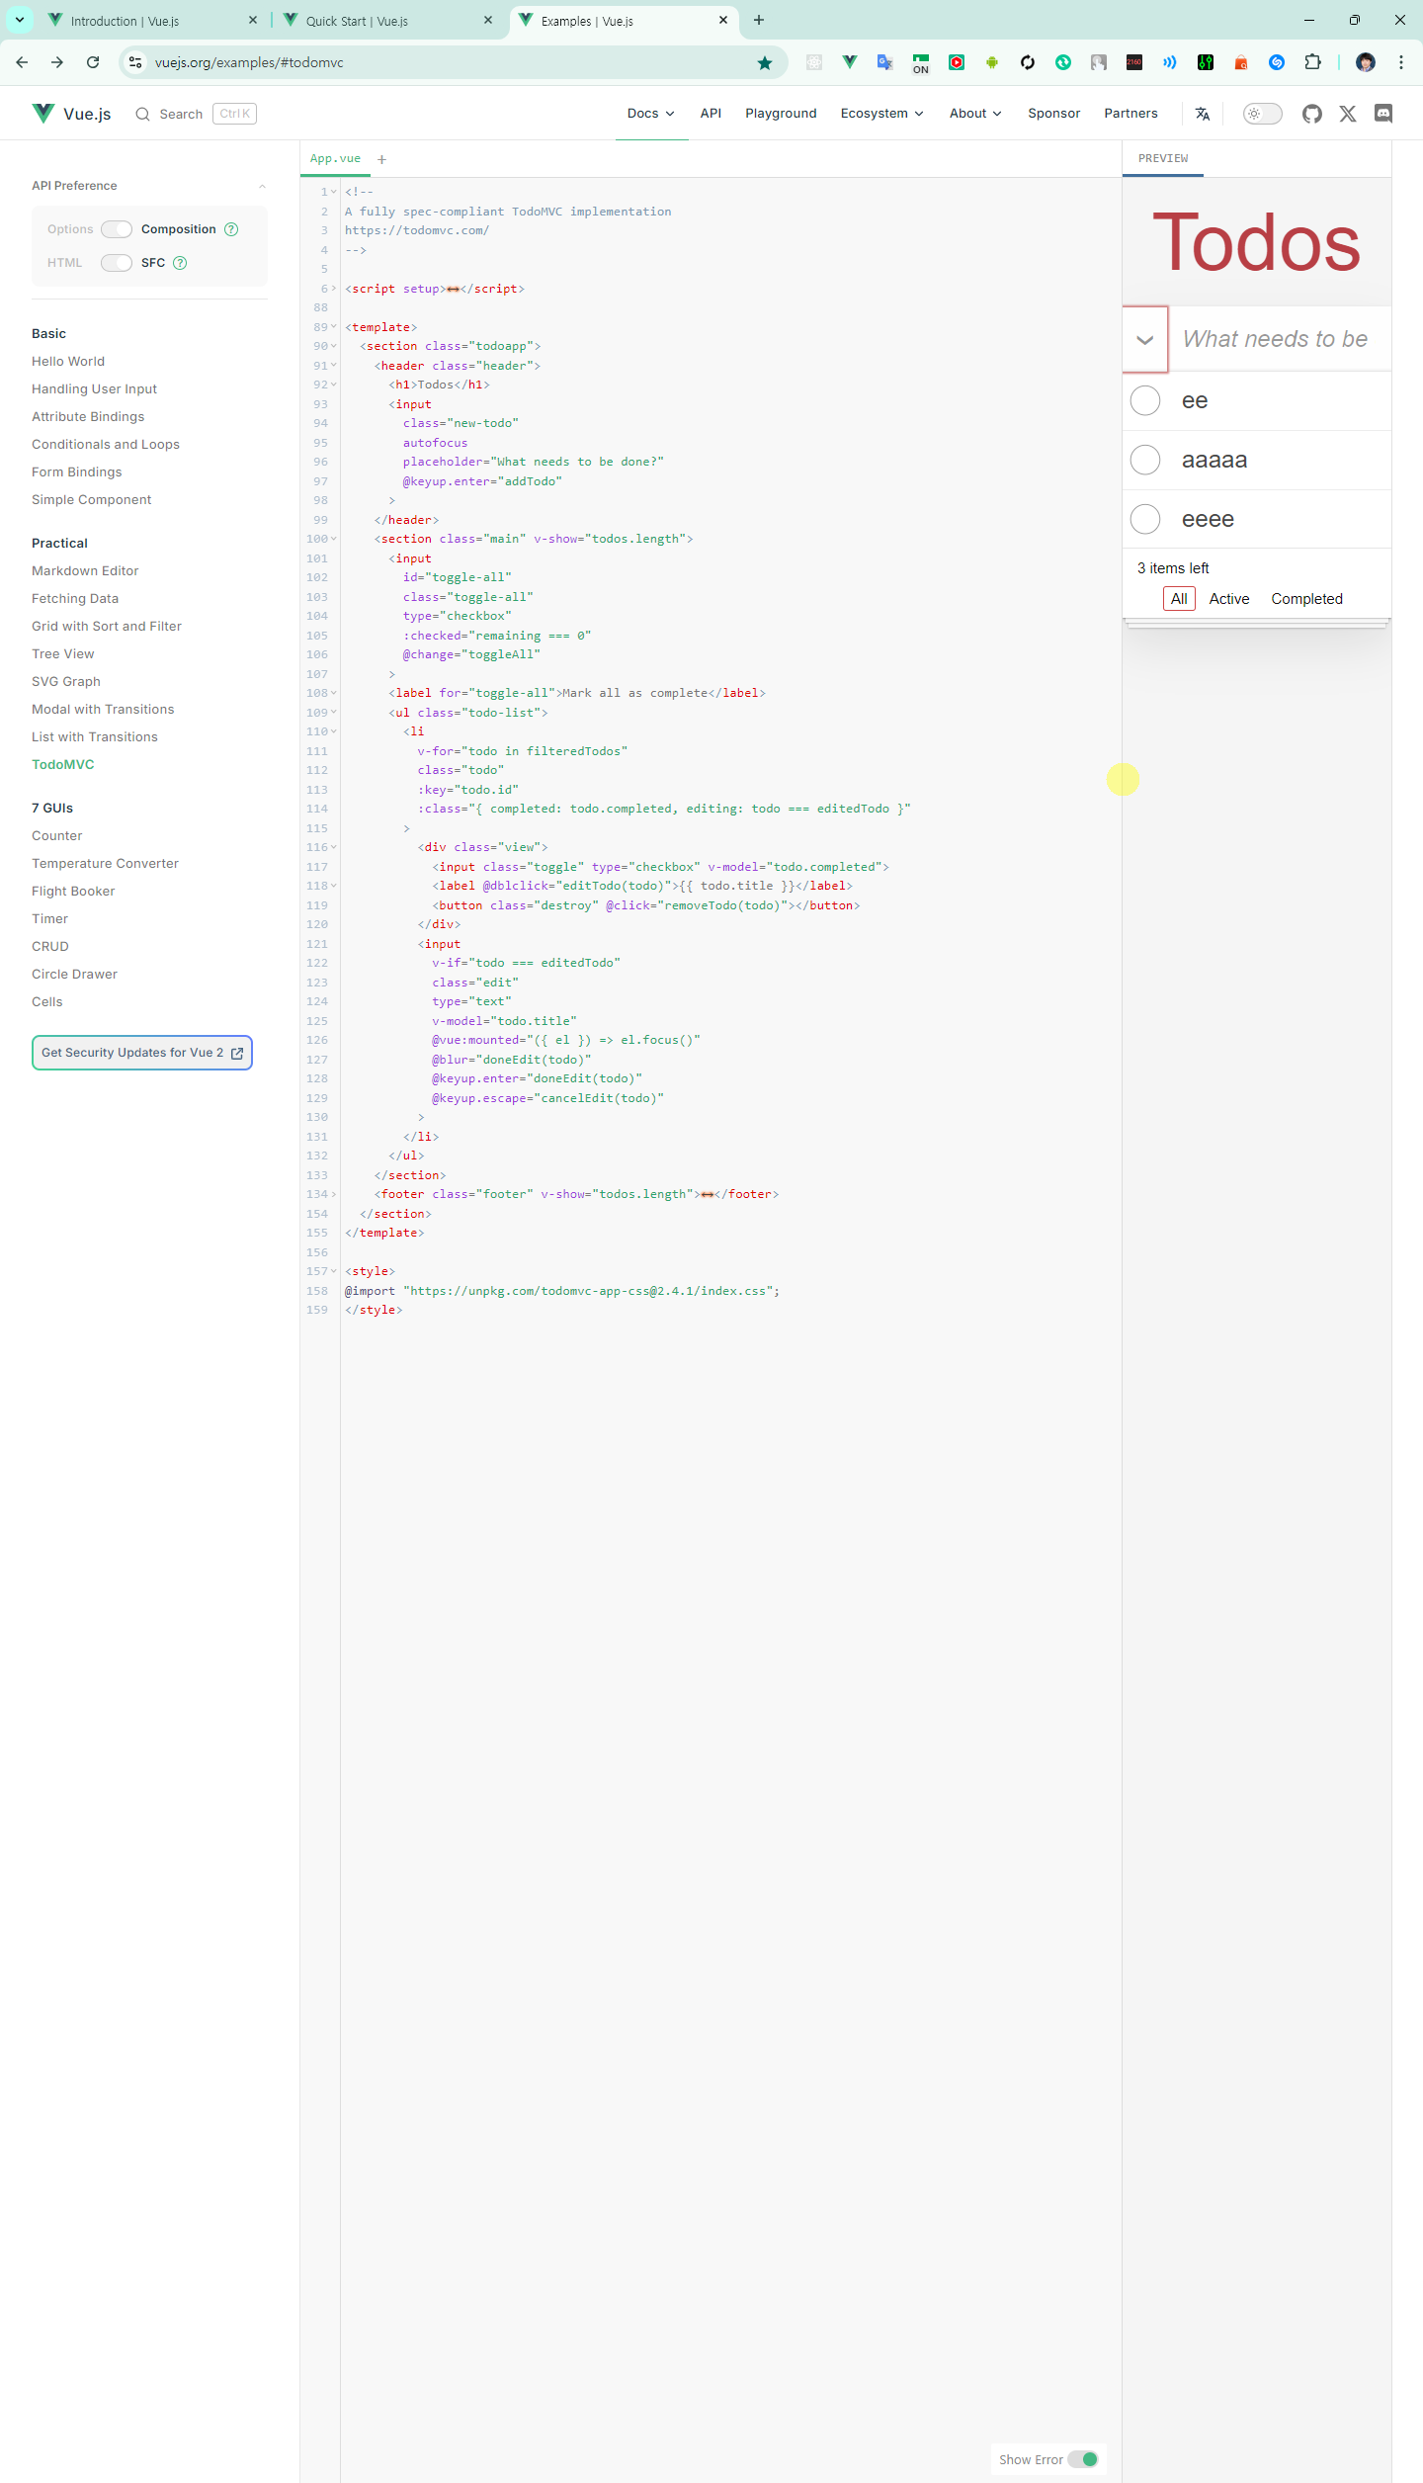Filter todos by Completed
Screen dimensions: 1423x2483
tap(1306, 599)
